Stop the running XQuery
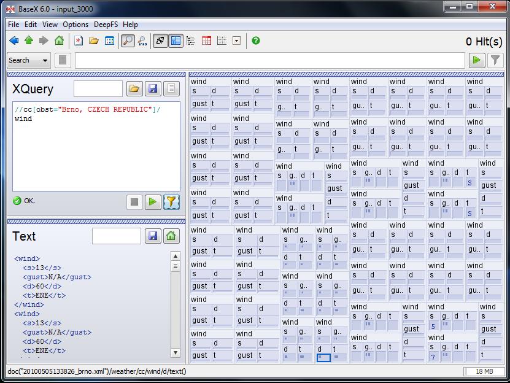This screenshot has width=510, height=383. (134, 202)
